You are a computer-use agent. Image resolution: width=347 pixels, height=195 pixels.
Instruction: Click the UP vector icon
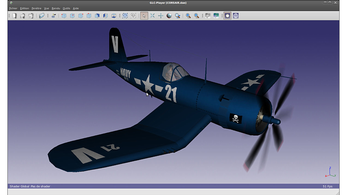click(54, 16)
